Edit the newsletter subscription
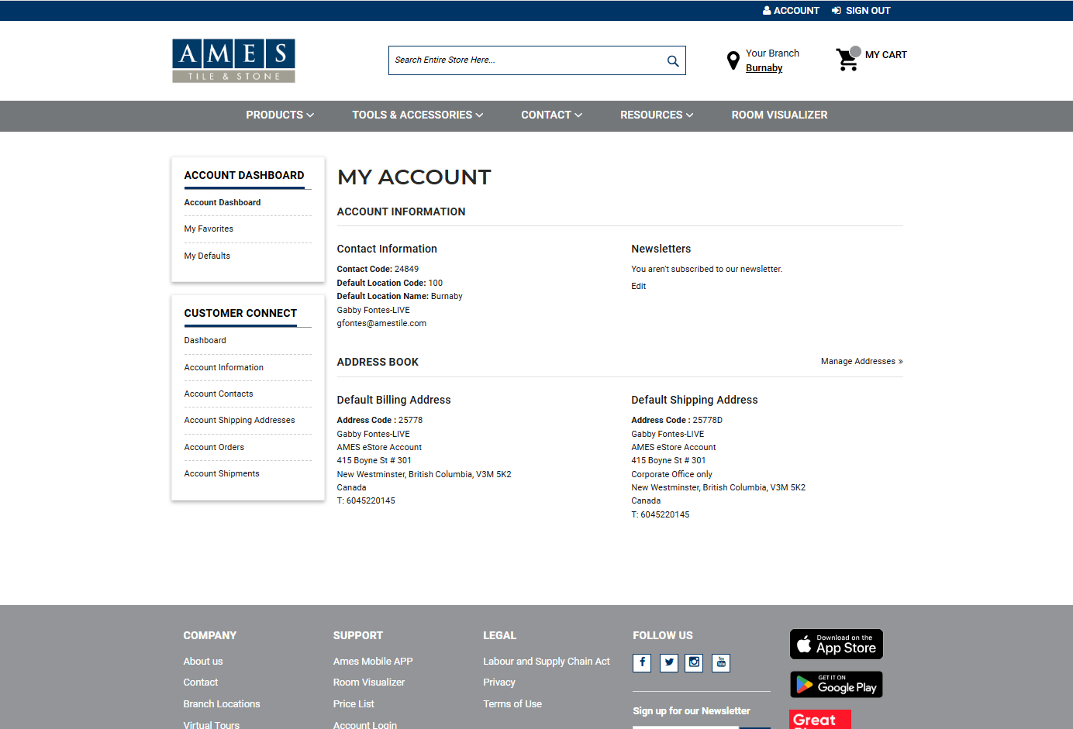1073x729 pixels. (x=638, y=286)
